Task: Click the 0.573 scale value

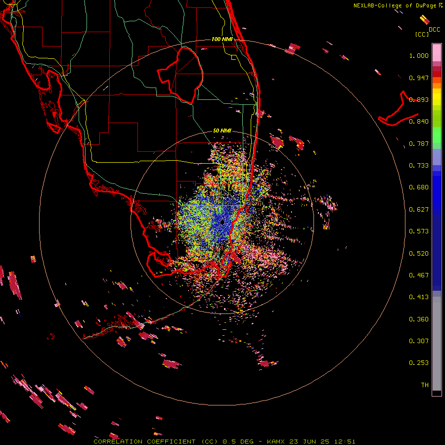Action: (x=419, y=231)
